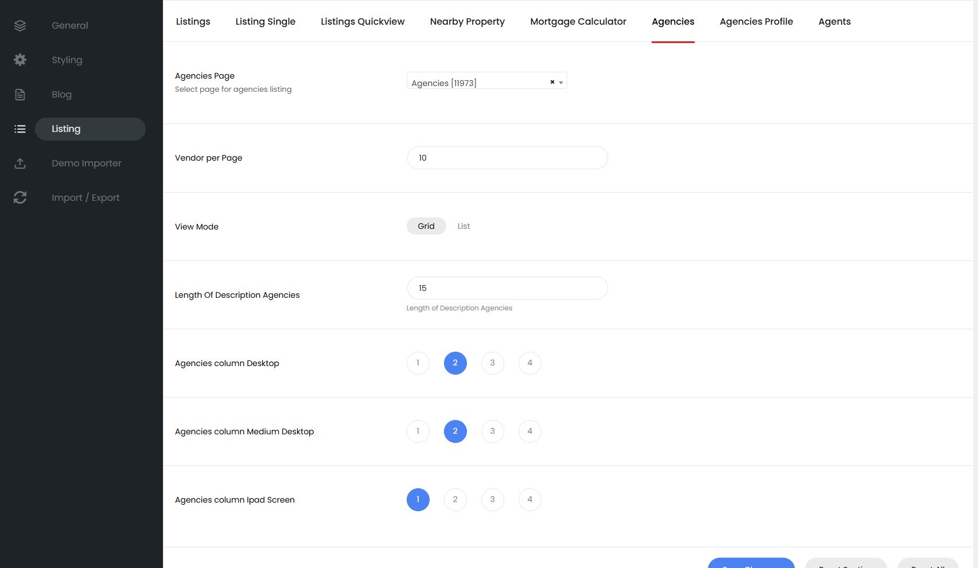Image resolution: width=978 pixels, height=568 pixels.
Task: Click the Styling gear icon
Action: (20, 60)
